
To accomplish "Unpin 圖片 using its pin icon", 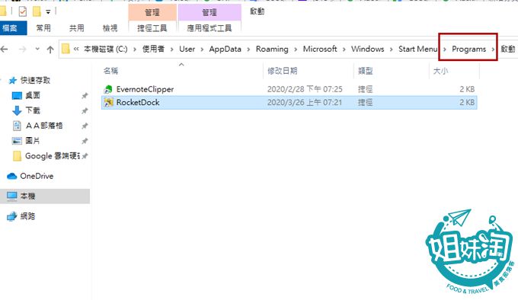I will pos(85,141).
